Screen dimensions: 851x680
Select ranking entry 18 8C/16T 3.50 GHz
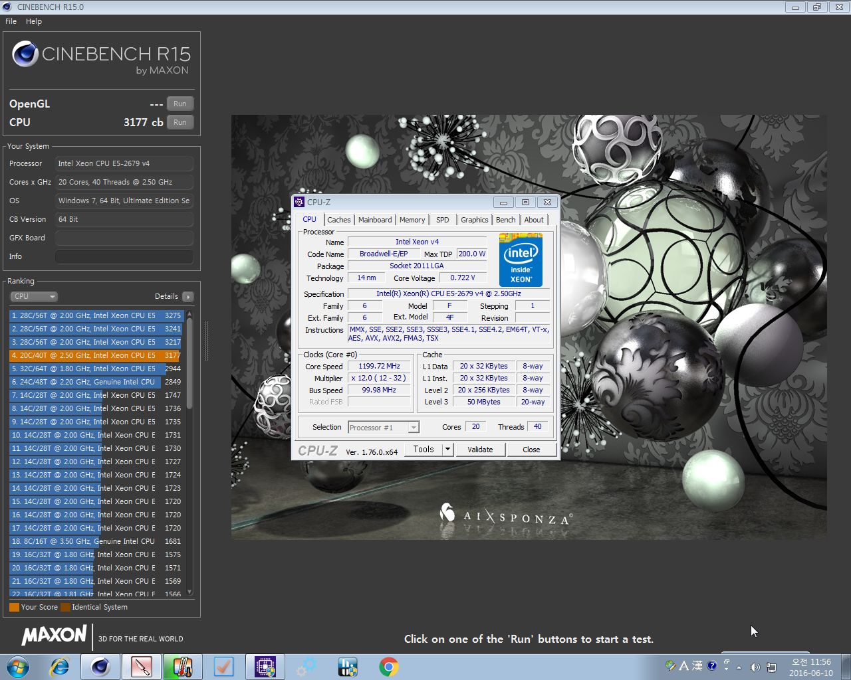pyautogui.click(x=96, y=541)
